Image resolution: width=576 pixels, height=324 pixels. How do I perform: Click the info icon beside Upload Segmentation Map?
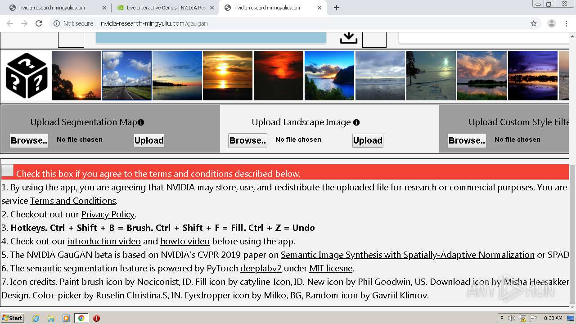tap(141, 122)
